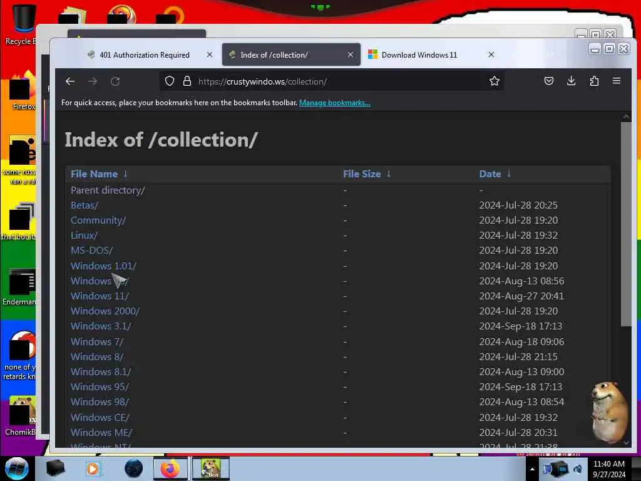
Task: Close the Index of /collection/ tab
Action: pos(351,54)
